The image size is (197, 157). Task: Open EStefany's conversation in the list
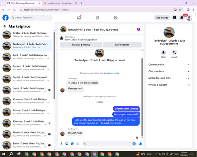26,123
